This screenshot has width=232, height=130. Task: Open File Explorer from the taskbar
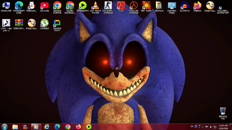(15, 127)
